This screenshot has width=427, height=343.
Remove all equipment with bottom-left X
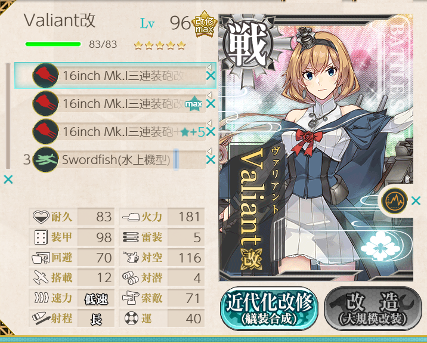coord(8,180)
